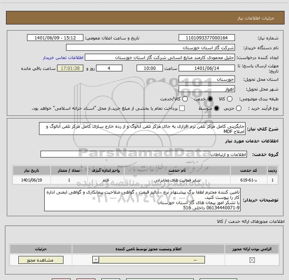Click the مشاهده مجوز button
This screenshot has height=280, width=289.
tap(41, 260)
